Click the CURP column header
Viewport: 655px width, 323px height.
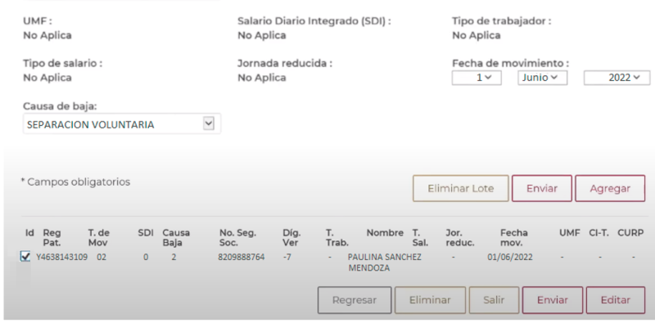tap(630, 233)
